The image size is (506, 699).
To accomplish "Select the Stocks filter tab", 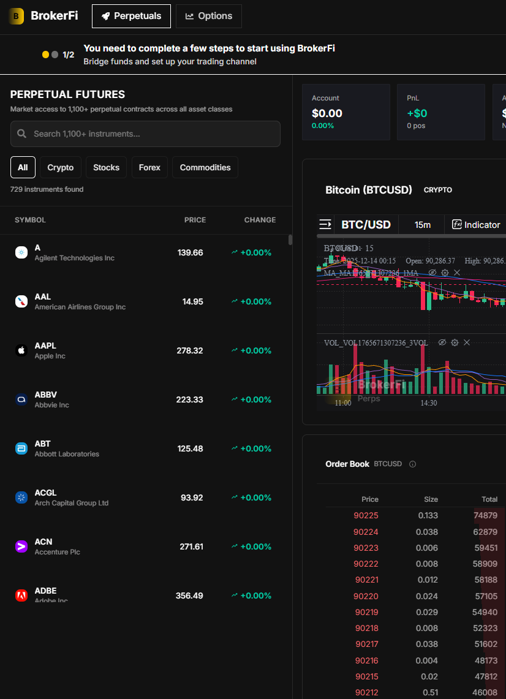I will (x=106, y=167).
